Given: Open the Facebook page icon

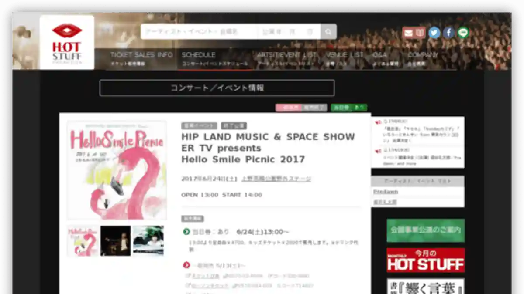Looking at the screenshot, I should 448,33.
